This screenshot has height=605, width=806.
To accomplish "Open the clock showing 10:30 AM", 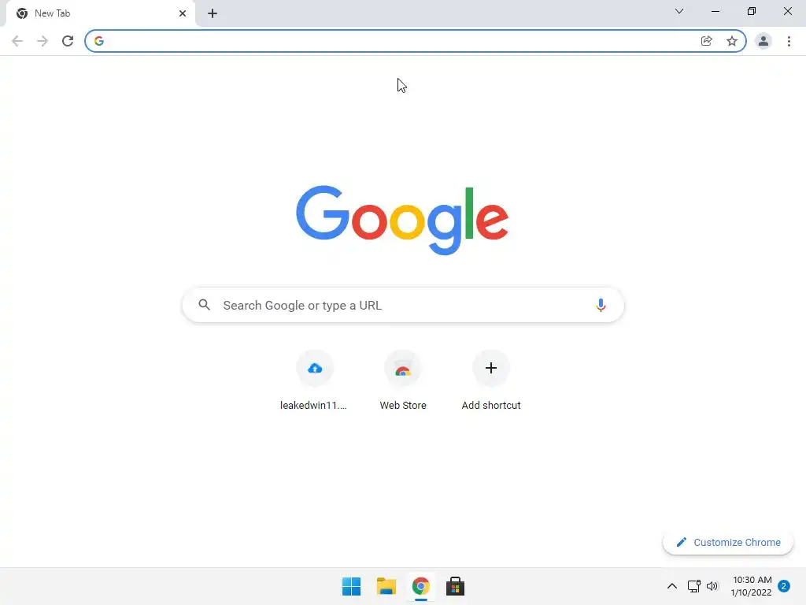I will 752,586.
